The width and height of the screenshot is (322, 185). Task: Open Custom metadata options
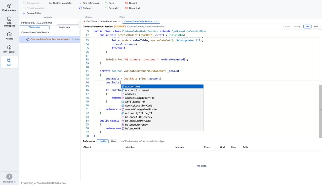61,3
